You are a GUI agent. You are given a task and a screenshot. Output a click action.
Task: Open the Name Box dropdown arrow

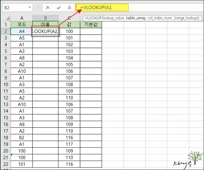(x=30, y=7)
